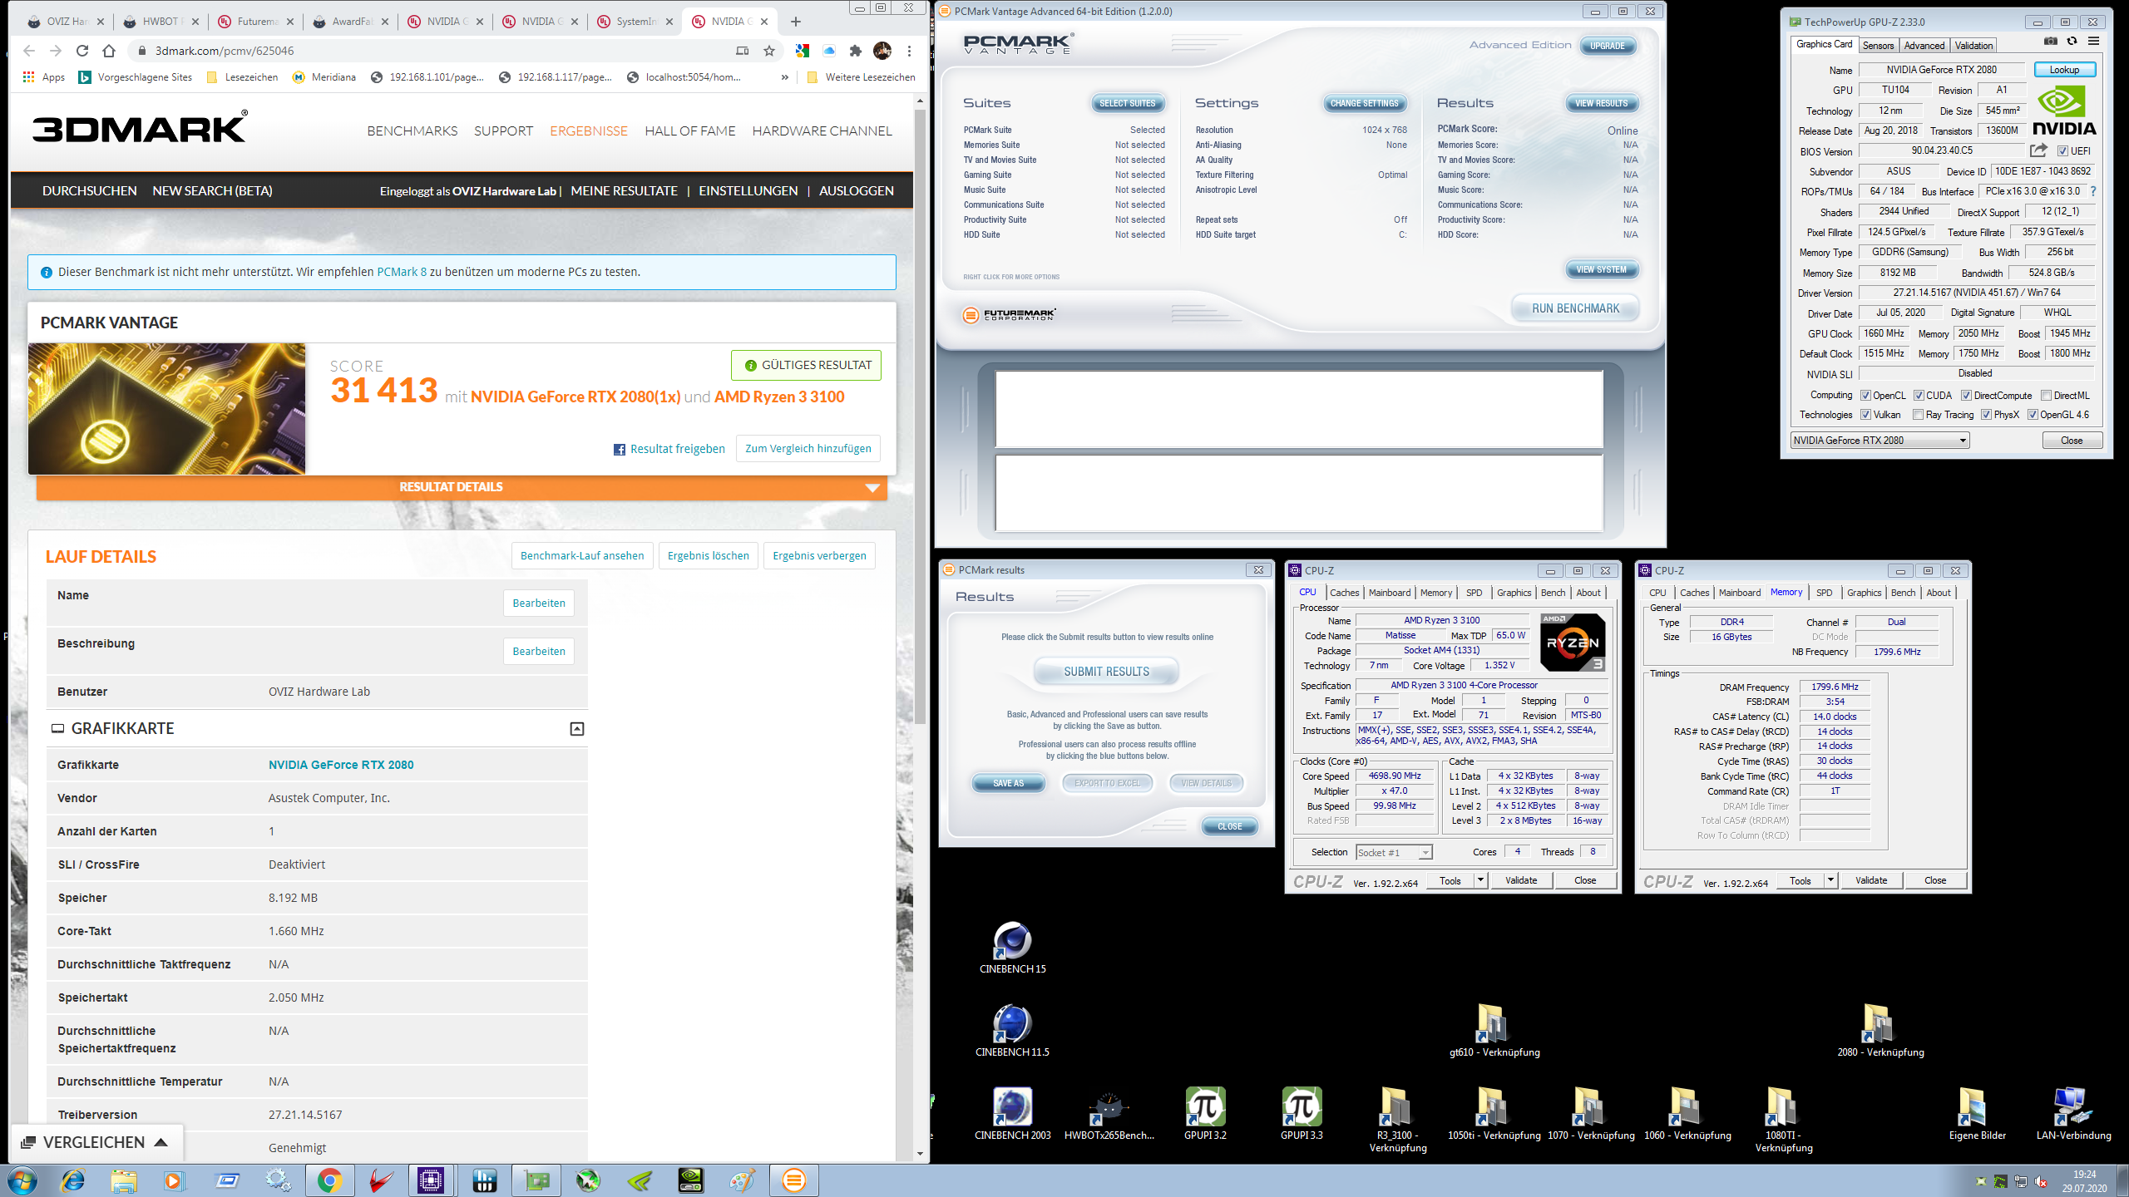Click the Windows Start button
Screen dimensions: 2129x1197
22,1180
